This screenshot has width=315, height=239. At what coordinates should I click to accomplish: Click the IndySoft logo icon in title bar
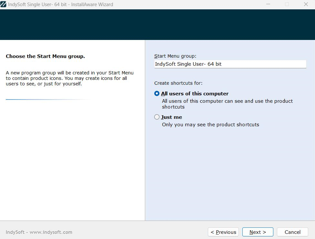coord(3,5)
